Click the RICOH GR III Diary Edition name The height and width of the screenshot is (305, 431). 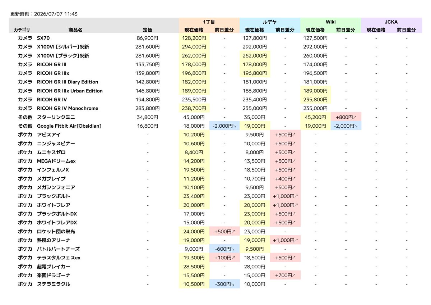point(68,82)
